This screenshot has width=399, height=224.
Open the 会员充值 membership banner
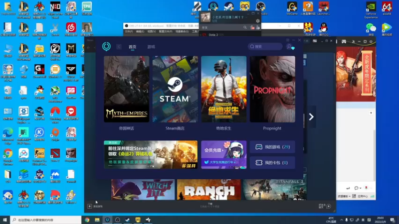coord(223,155)
